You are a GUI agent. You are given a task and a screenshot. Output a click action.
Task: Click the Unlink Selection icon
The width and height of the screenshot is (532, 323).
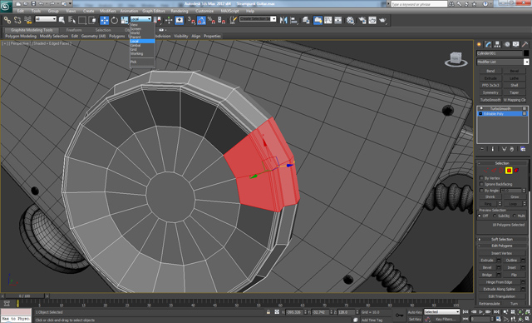point(17,20)
